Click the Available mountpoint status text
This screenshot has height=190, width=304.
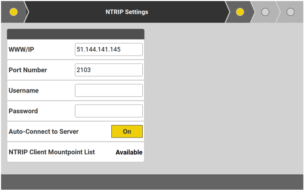tap(129, 153)
